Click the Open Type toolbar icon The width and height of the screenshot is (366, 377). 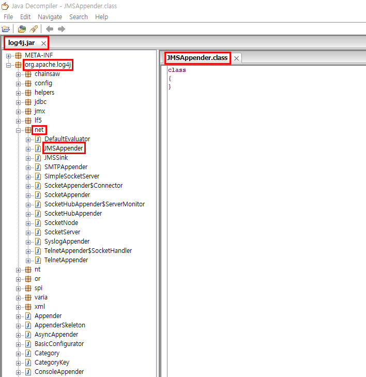(22, 29)
